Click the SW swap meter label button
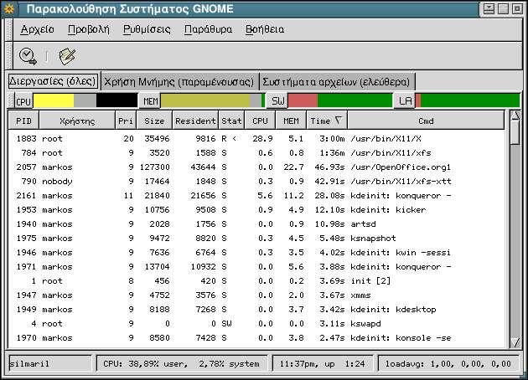This screenshot has height=380, width=528. [x=277, y=101]
